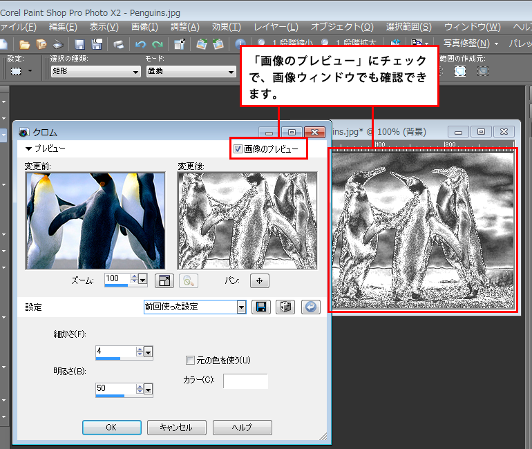Click the ヘルプ button

[243, 428]
